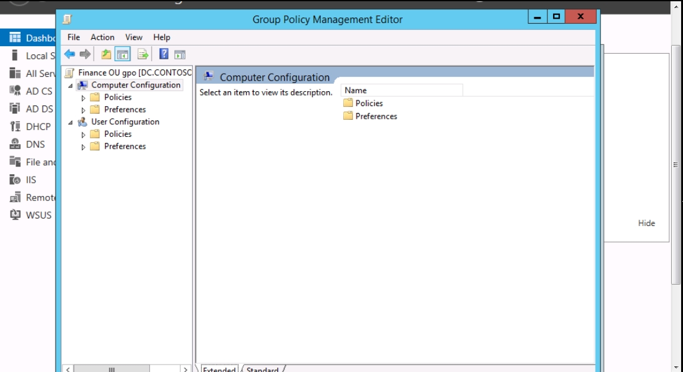Select Preferences folder in right list pane
The image size is (683, 372).
pos(370,116)
